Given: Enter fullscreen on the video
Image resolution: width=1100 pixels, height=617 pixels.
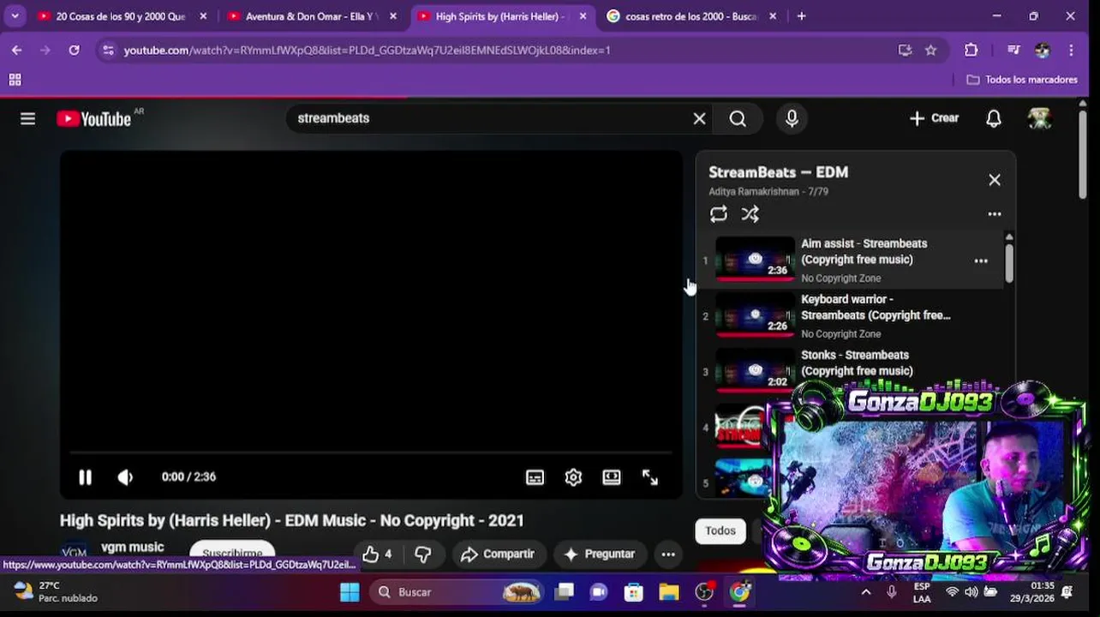Looking at the screenshot, I should pyautogui.click(x=650, y=477).
